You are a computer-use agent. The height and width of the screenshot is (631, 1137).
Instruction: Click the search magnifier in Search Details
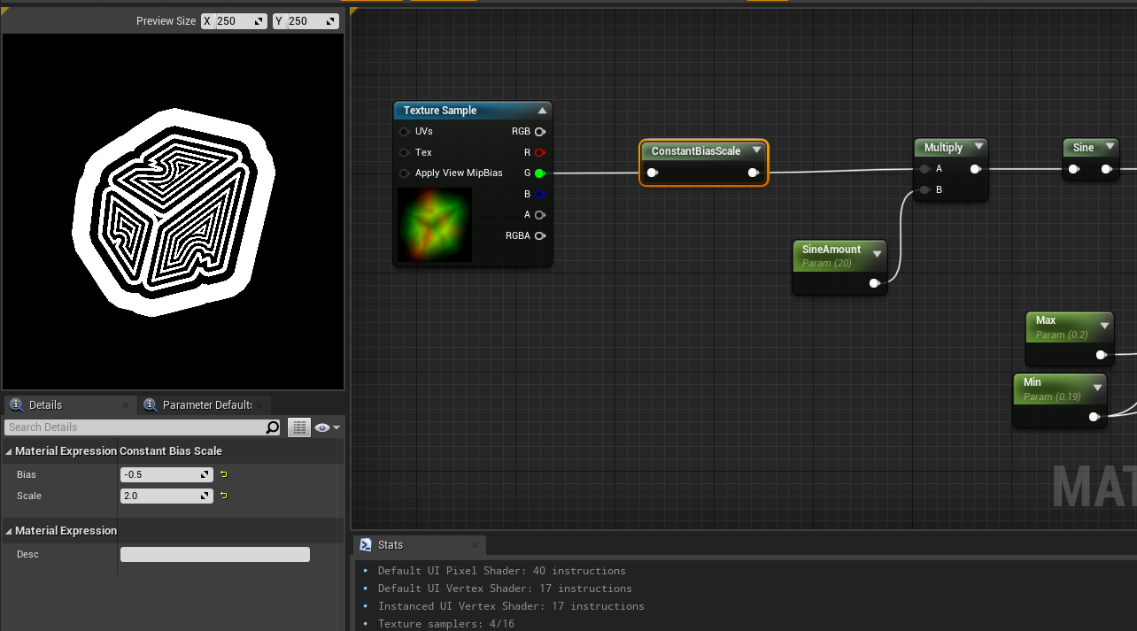click(x=273, y=427)
